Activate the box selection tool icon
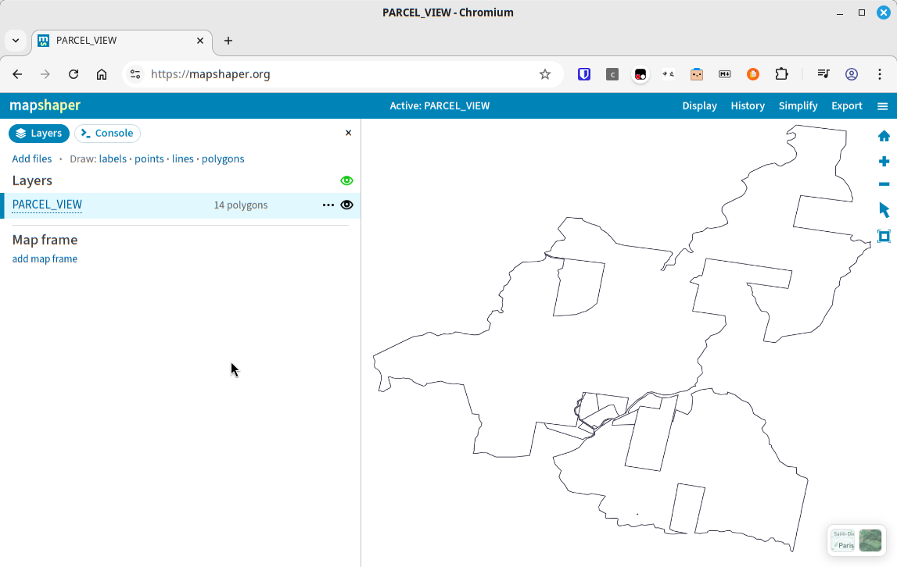The width and height of the screenshot is (897, 567). [884, 236]
